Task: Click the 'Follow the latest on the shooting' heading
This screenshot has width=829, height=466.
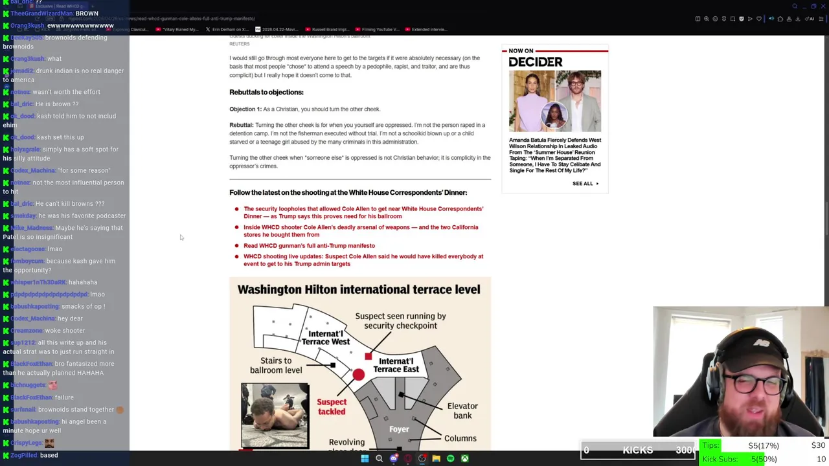Action: [x=348, y=192]
